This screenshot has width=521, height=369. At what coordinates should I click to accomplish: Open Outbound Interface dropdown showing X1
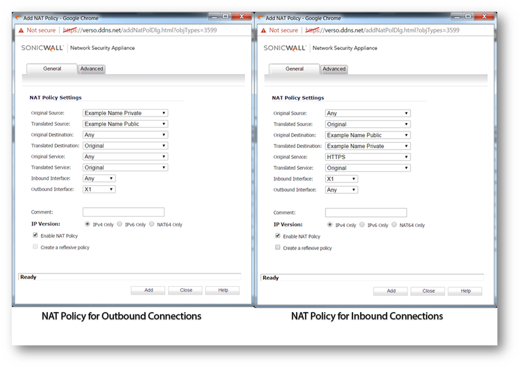[x=99, y=190]
